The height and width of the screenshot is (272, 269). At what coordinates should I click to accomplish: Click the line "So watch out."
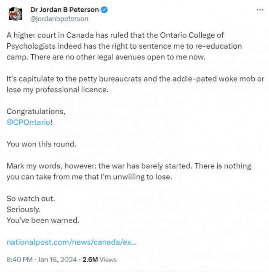pos(31,199)
